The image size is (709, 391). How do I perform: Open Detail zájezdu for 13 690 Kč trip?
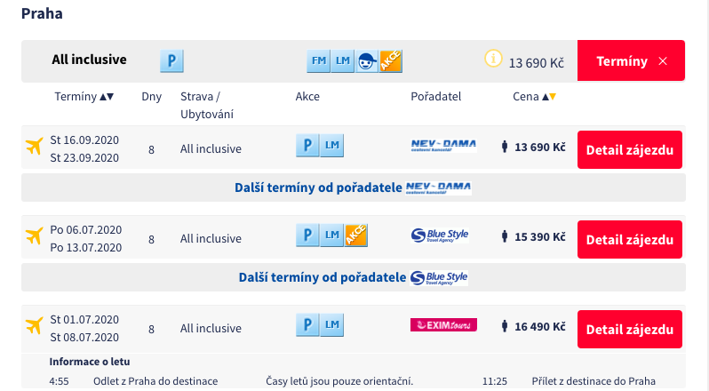(x=630, y=150)
